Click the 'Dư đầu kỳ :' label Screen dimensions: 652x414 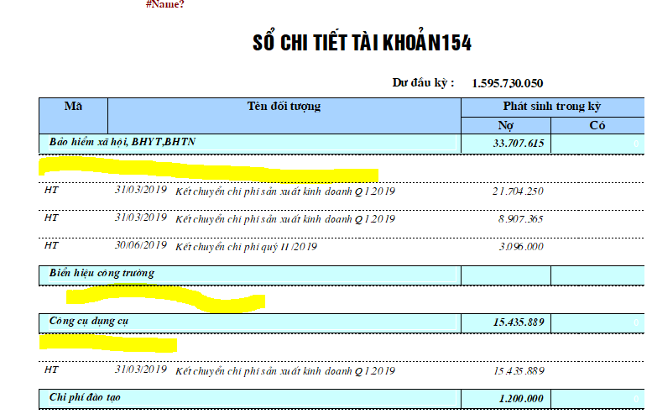point(423,83)
